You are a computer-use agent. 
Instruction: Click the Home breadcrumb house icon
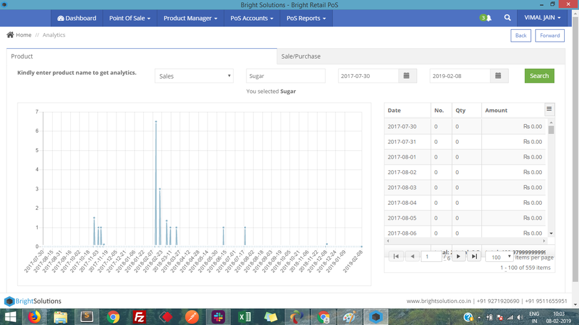(x=10, y=34)
